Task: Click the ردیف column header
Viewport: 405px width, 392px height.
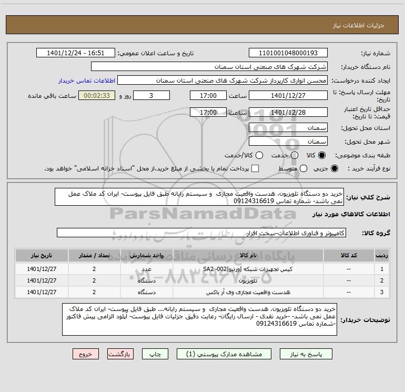Action: (382, 255)
